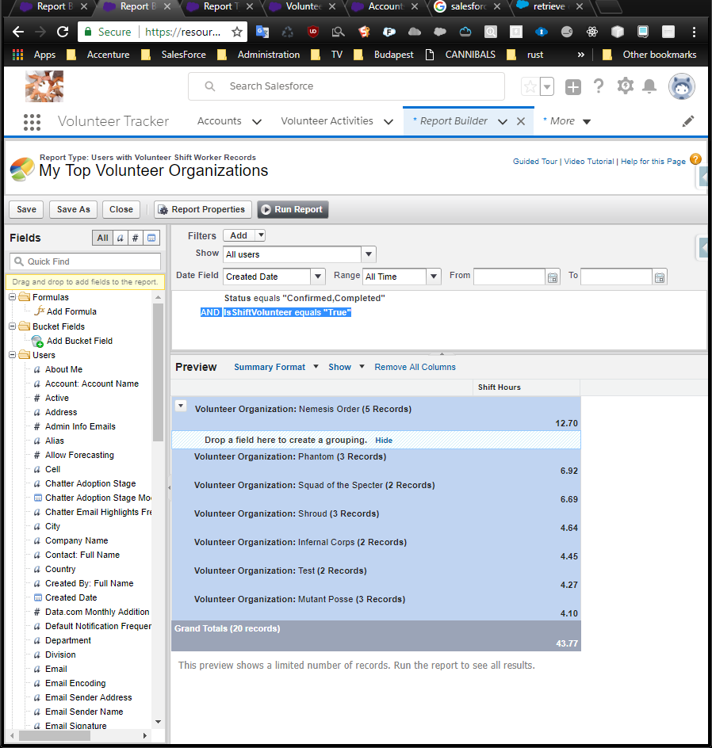Go back in browser history
Viewport: 712px width, 748px height.
18,32
